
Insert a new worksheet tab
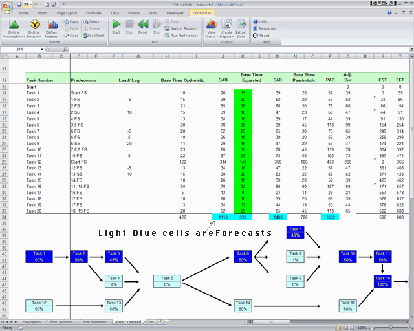point(162,322)
